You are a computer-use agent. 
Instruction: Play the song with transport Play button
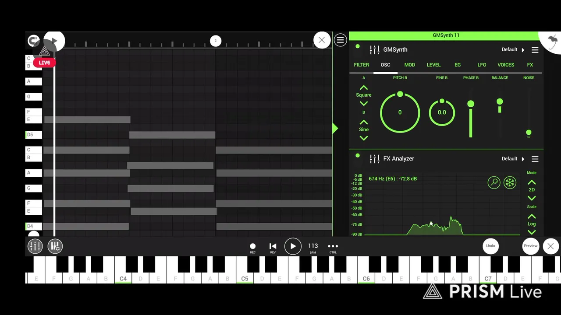coord(293,246)
